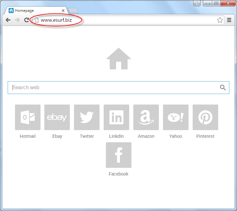Click the Ebay label link
The image size is (237, 211).
[57, 136]
